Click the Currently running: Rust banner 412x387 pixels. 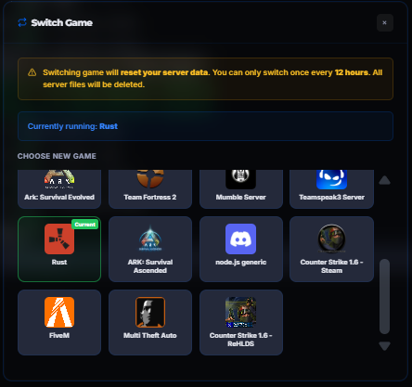point(205,126)
